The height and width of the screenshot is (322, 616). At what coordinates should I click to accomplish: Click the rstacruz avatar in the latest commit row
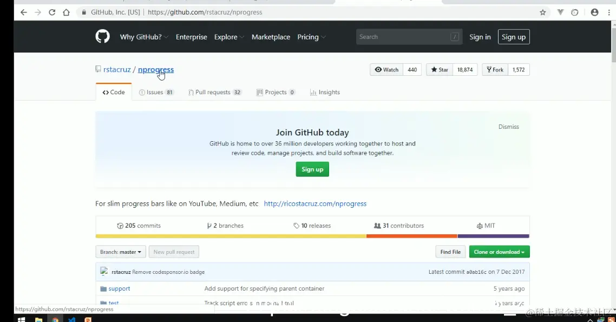(x=104, y=271)
